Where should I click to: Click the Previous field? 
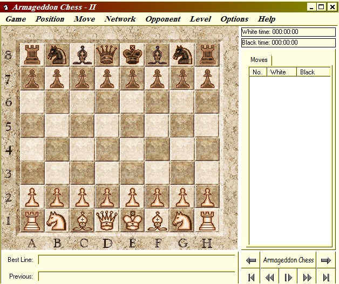tap(137, 276)
